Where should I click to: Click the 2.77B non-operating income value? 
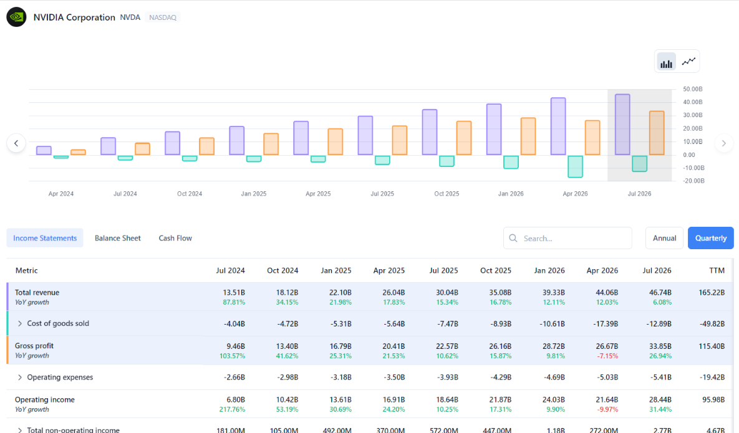point(662,430)
